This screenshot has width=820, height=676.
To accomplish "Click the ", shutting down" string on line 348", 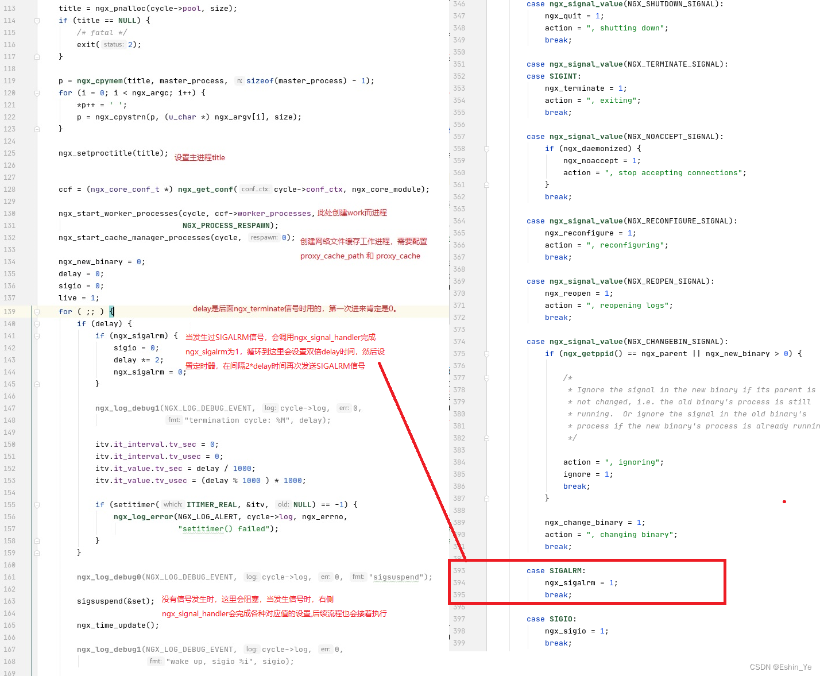I will click(x=625, y=28).
